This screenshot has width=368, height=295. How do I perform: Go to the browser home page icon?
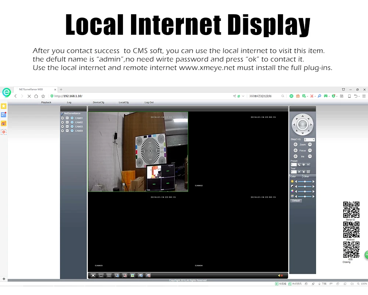(36, 96)
